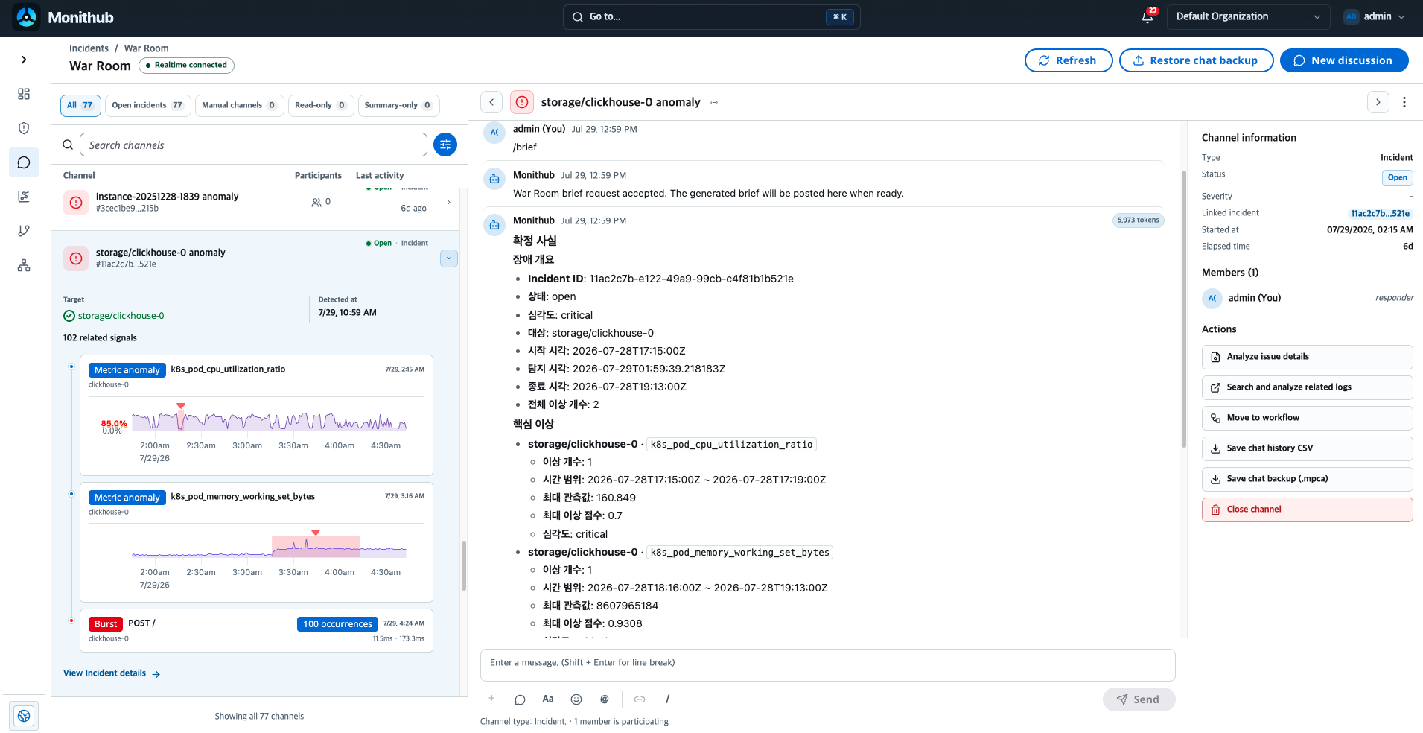Open the Default Organization dropdown
Screen dimensions: 1423x733
coord(1249,16)
